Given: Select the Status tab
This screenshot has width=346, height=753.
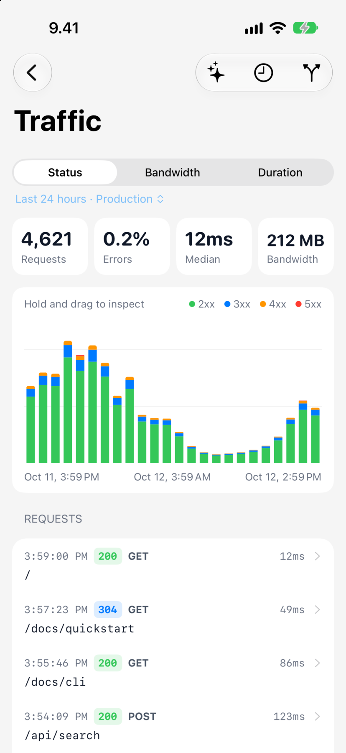Looking at the screenshot, I should tap(65, 172).
